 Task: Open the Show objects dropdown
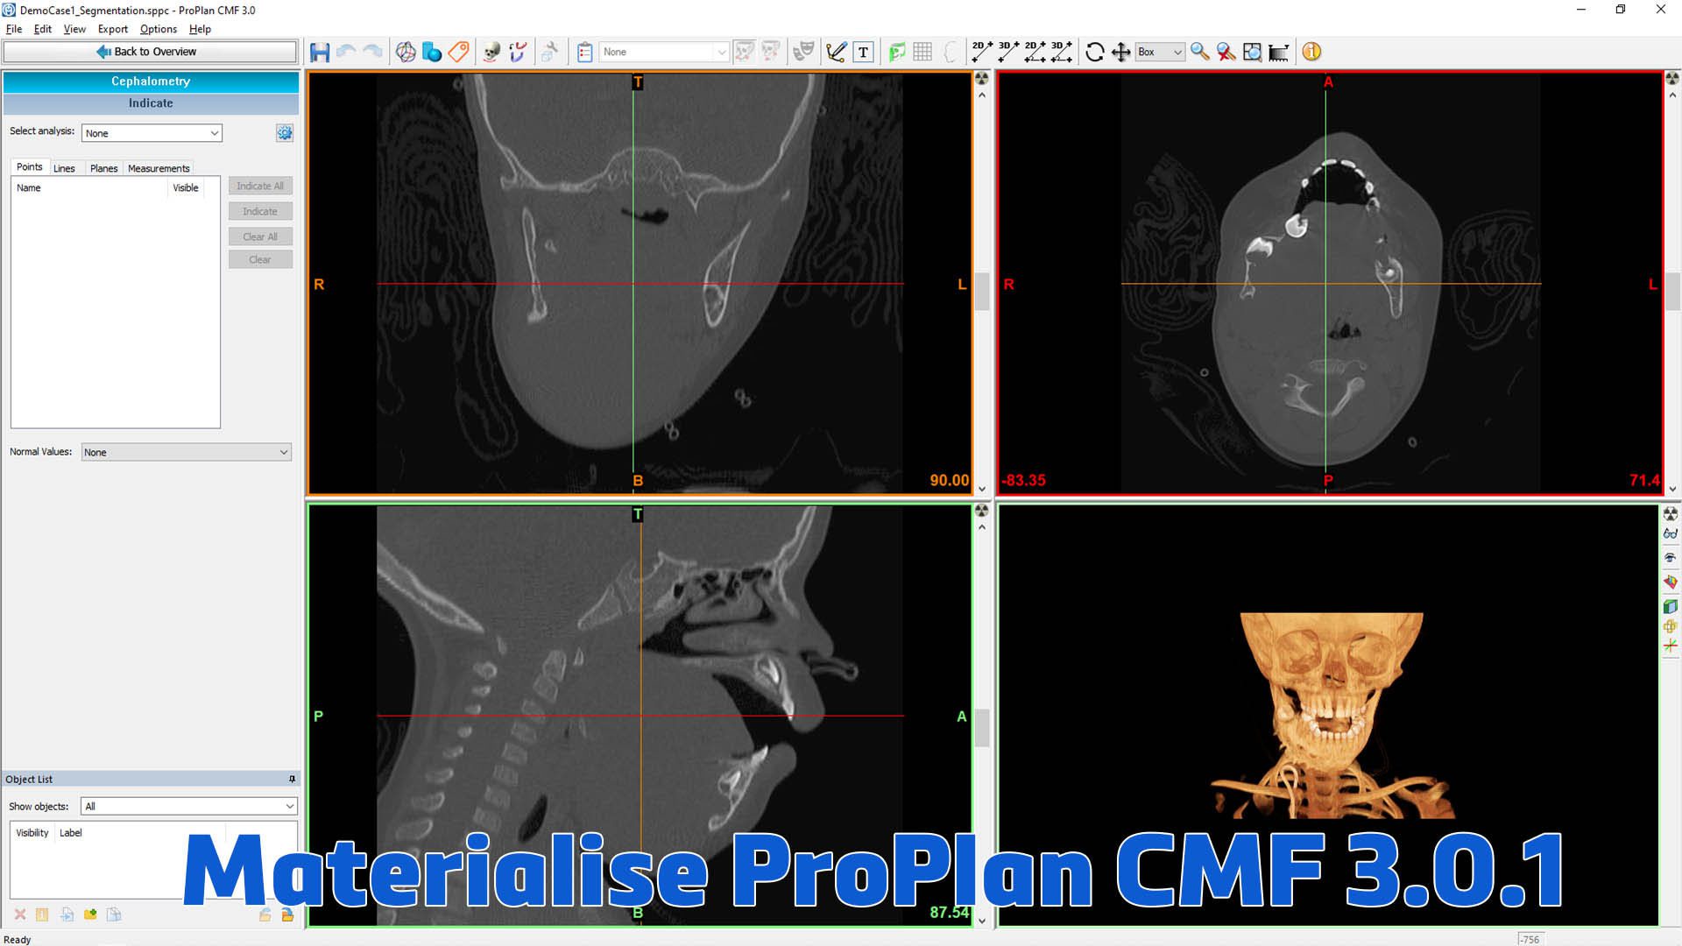click(189, 807)
